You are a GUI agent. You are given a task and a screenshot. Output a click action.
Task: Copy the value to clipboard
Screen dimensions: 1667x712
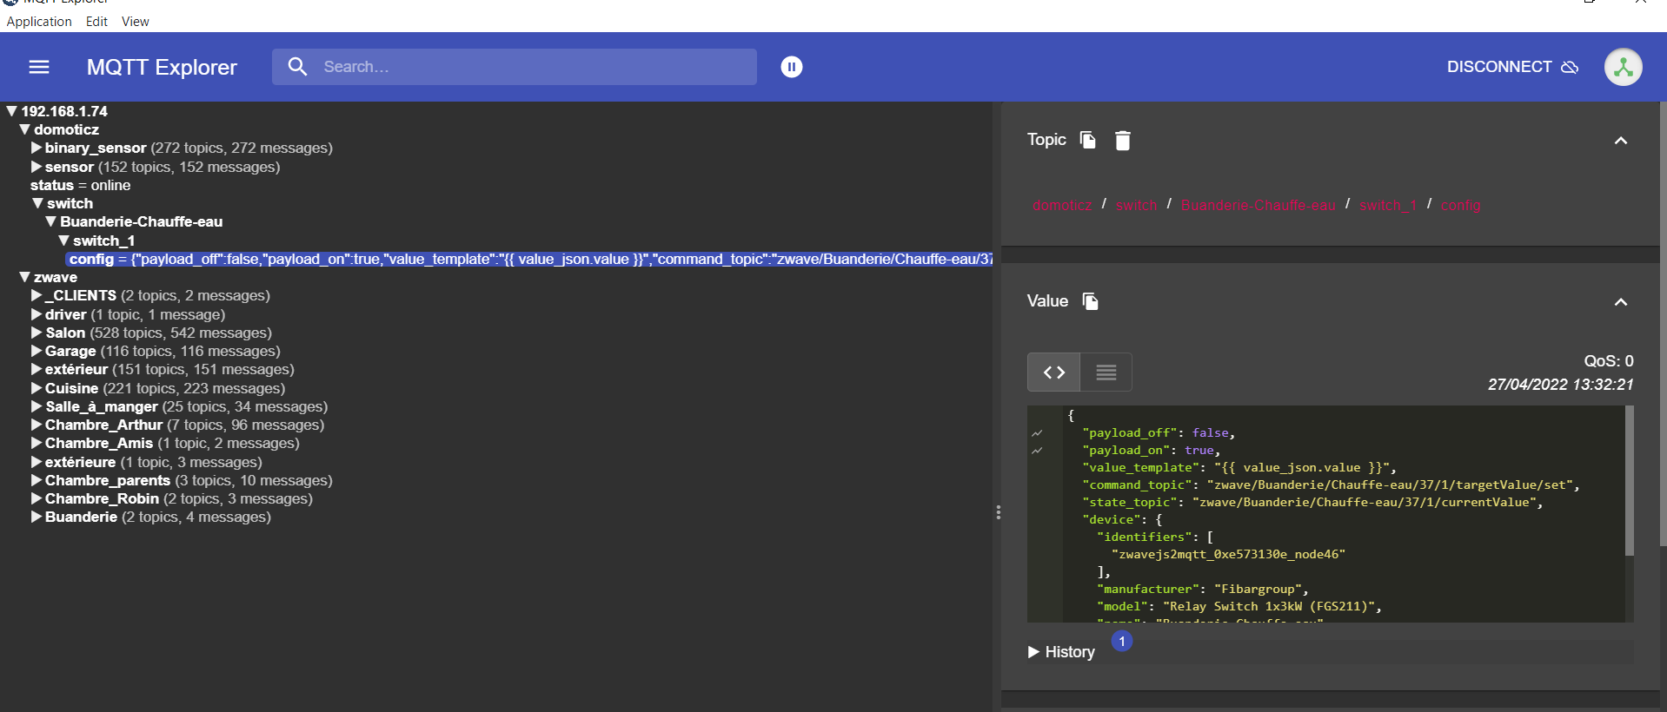click(x=1090, y=301)
